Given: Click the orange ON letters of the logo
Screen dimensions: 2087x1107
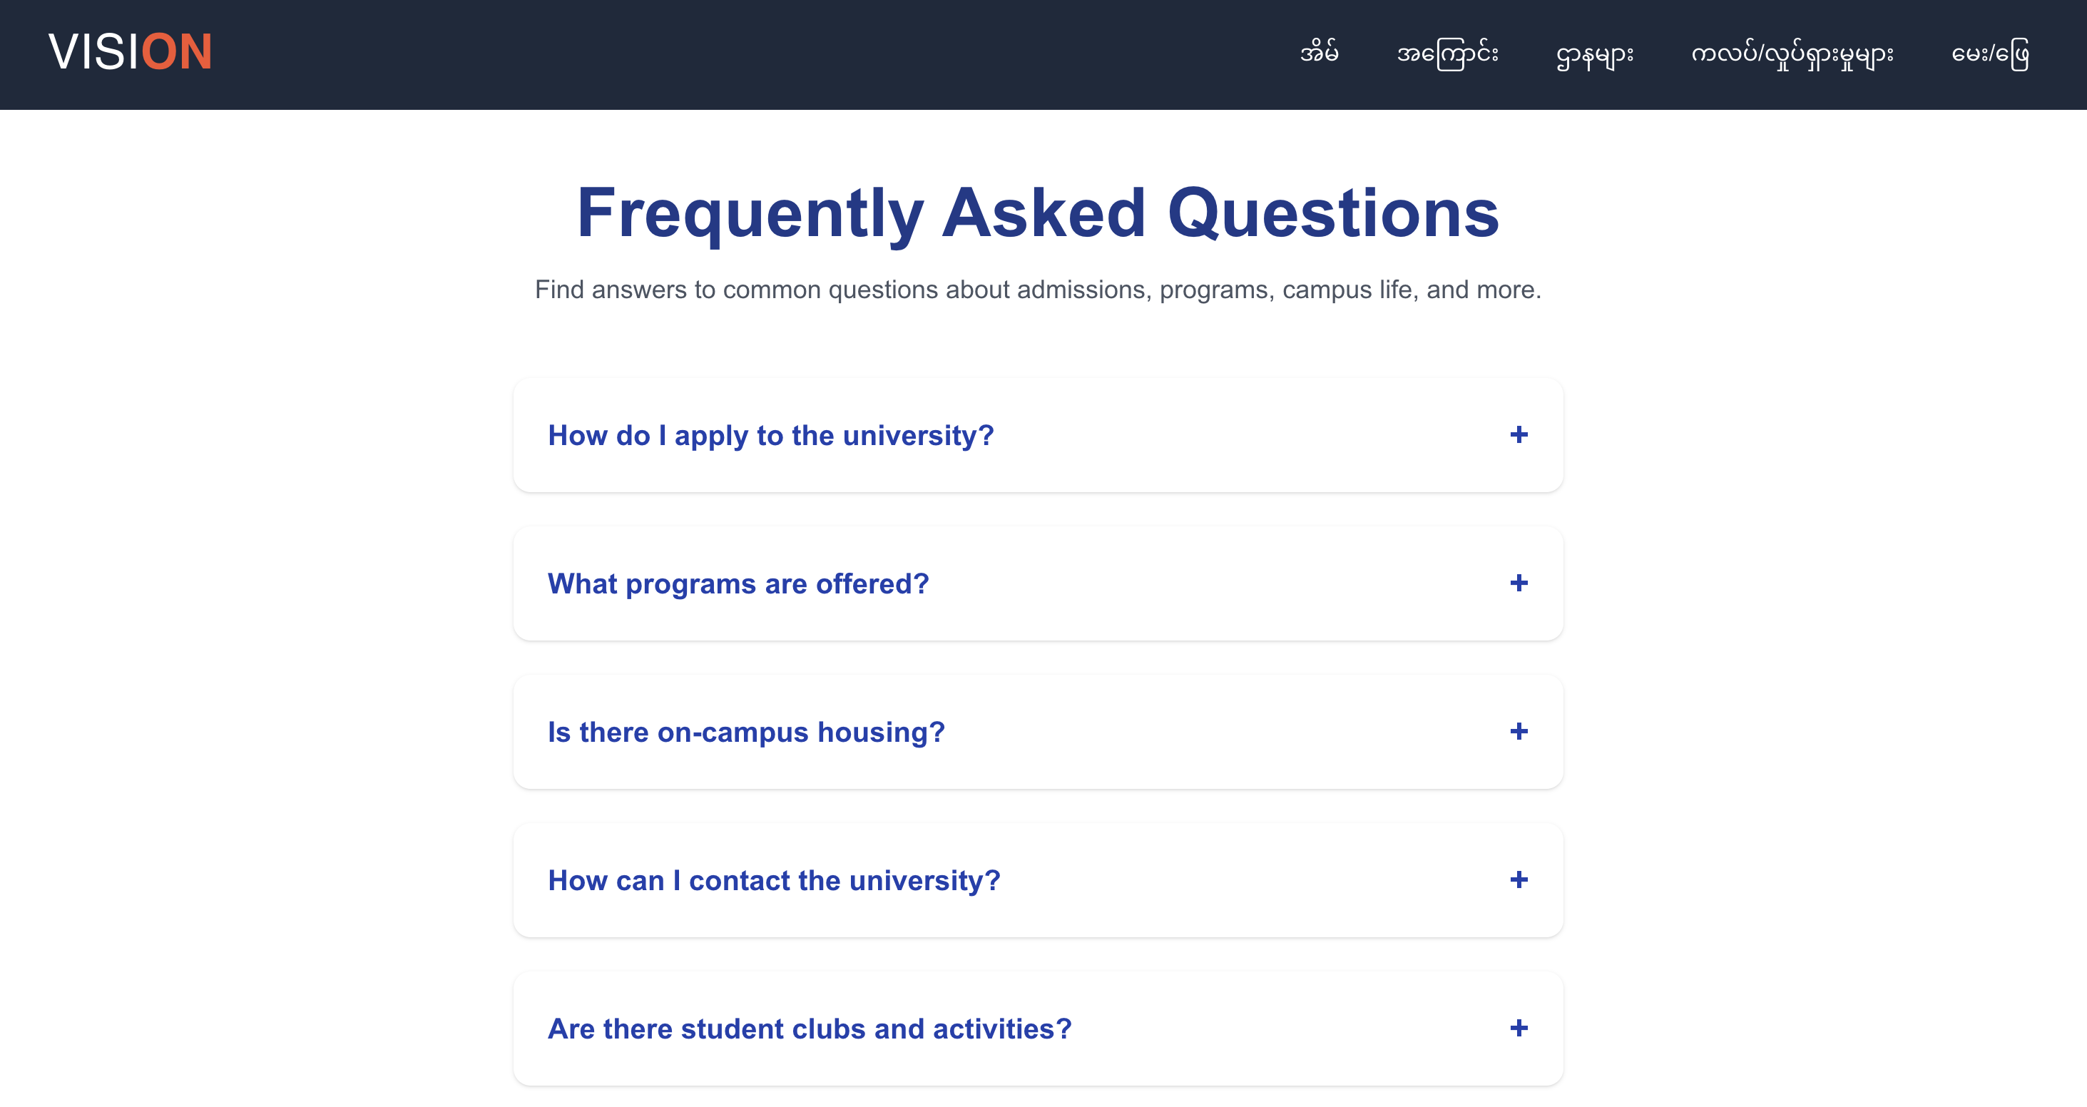Looking at the screenshot, I should click(x=177, y=53).
